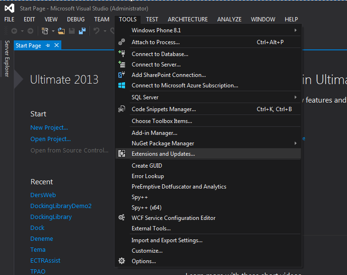
Task: Click the WCF Service Configuration Editor icon
Action: pos(122,218)
